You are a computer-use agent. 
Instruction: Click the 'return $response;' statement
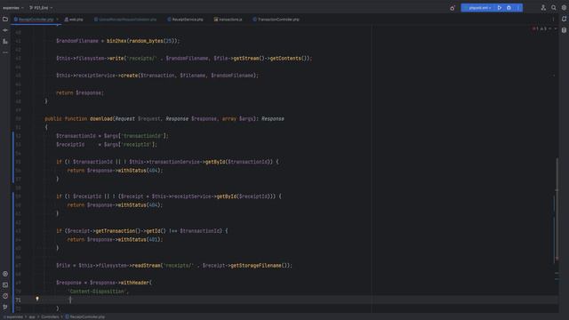pos(80,92)
